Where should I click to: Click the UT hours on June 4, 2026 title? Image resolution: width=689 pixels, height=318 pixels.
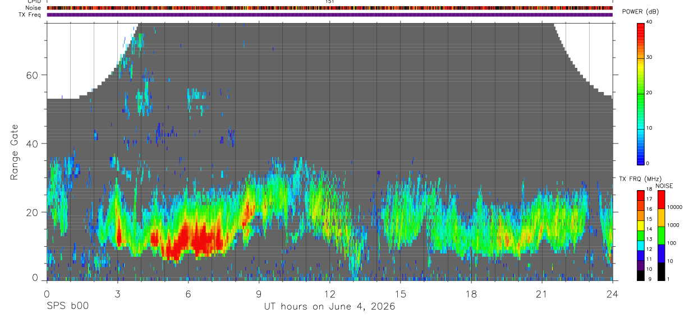click(329, 307)
